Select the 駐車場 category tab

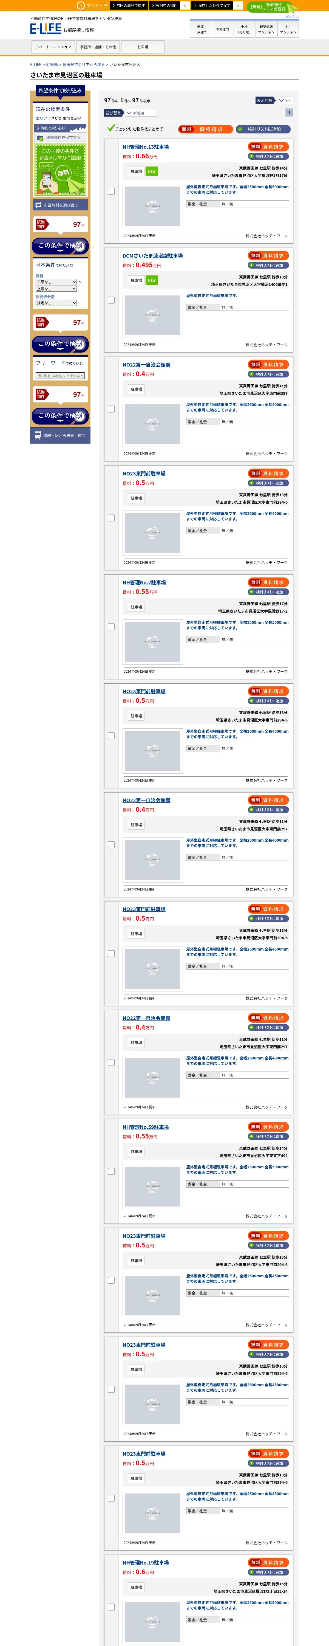click(x=143, y=47)
